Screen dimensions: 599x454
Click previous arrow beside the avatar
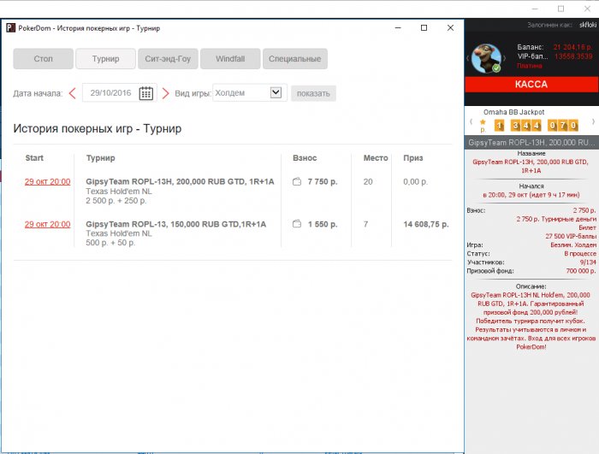pyautogui.click(x=470, y=59)
